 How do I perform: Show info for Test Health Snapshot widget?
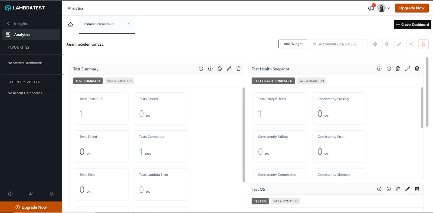point(379,69)
